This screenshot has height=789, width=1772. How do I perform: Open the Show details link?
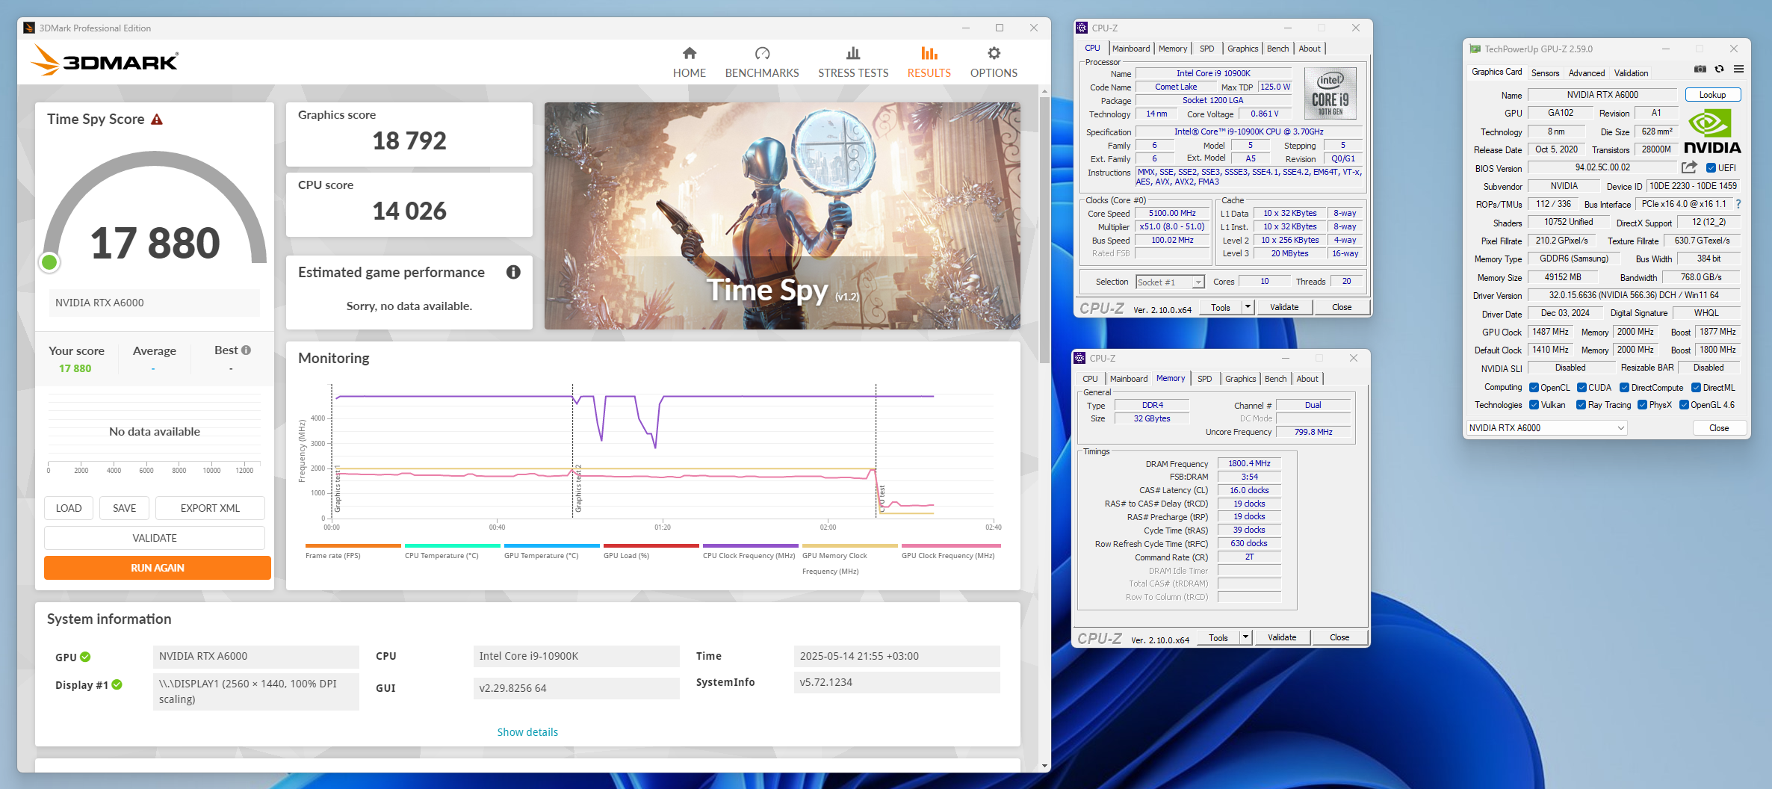527,732
